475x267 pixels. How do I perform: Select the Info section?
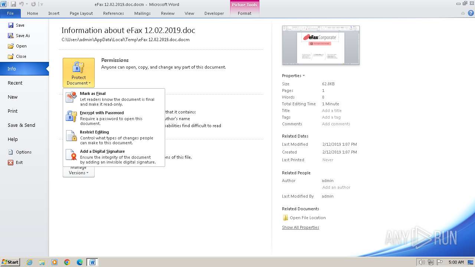tap(24, 69)
